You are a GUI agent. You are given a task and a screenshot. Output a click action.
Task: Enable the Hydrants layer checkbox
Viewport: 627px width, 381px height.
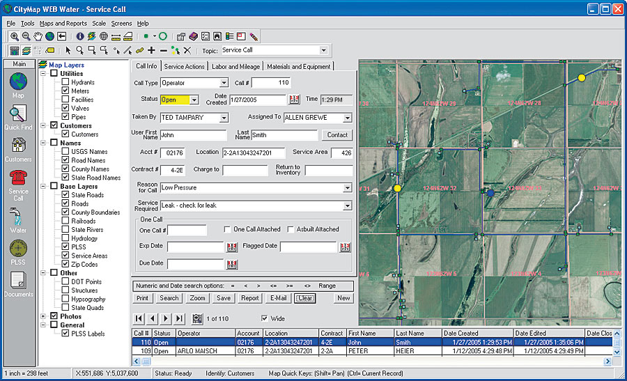point(65,82)
